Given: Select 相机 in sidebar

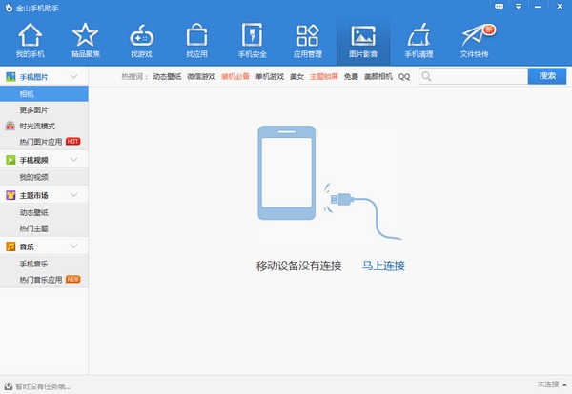Looking at the screenshot, I should [x=44, y=94].
